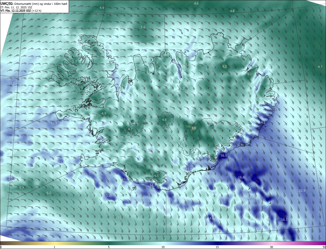
Task: Click the title text 'Úrkomumætti (mm) og vindur í 100m hæð'
Action: (40, 3)
